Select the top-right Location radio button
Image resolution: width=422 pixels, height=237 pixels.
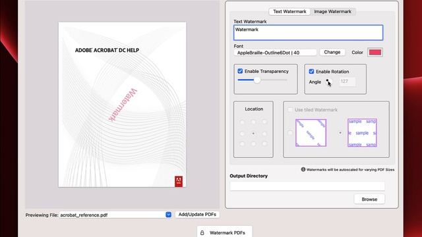point(264,122)
